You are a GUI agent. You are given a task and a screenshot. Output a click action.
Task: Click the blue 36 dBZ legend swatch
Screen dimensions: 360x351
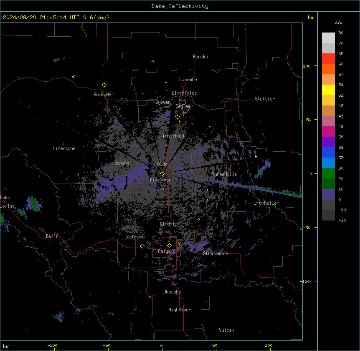328,152
